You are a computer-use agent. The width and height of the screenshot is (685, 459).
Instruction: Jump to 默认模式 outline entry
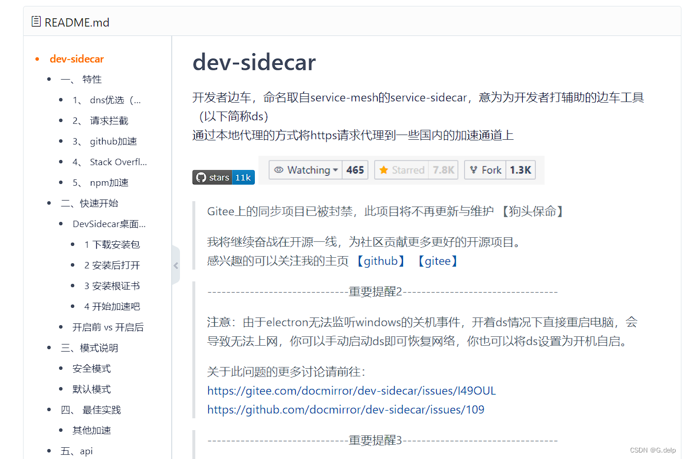click(91, 389)
